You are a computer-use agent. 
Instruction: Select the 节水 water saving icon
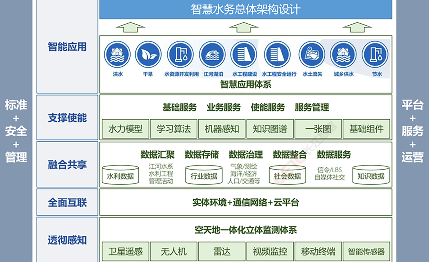375,54
